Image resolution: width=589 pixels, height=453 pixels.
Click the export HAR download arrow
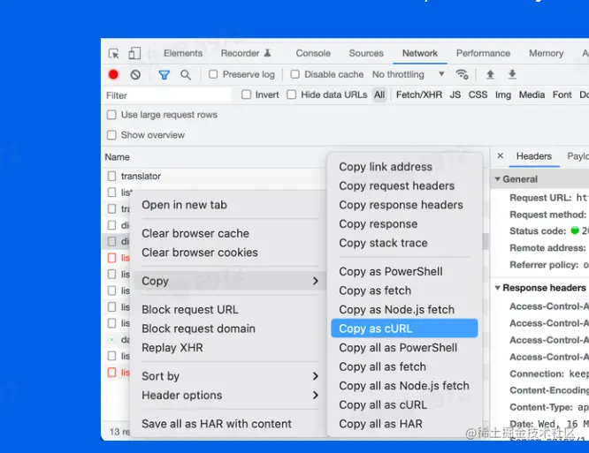pyautogui.click(x=512, y=74)
